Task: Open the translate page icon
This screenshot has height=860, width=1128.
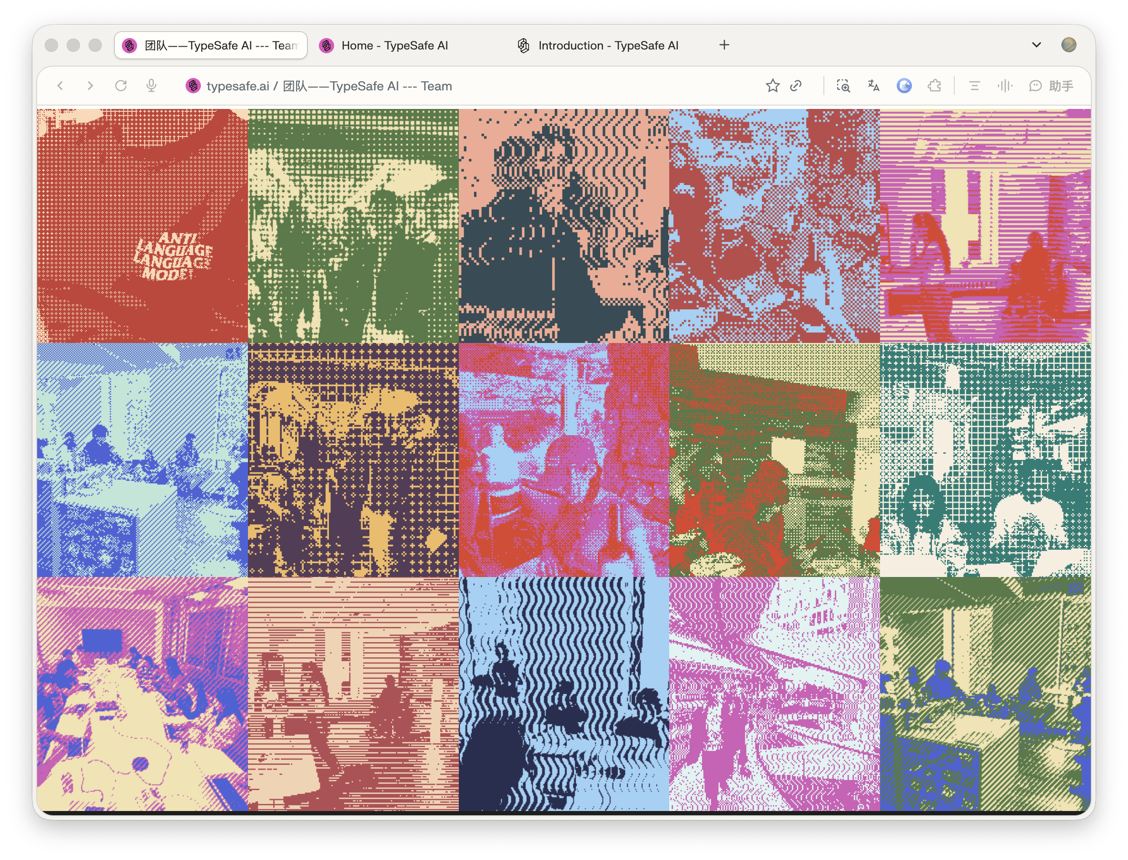Action: coord(873,86)
